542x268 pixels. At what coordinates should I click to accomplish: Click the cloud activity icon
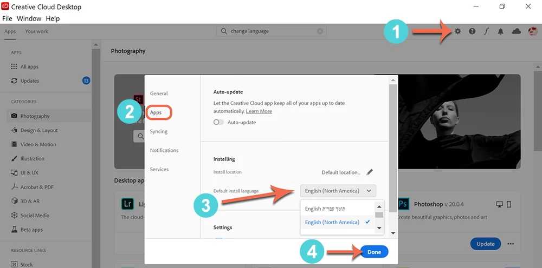click(x=516, y=31)
